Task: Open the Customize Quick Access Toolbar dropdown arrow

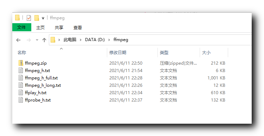Action: click(43, 18)
